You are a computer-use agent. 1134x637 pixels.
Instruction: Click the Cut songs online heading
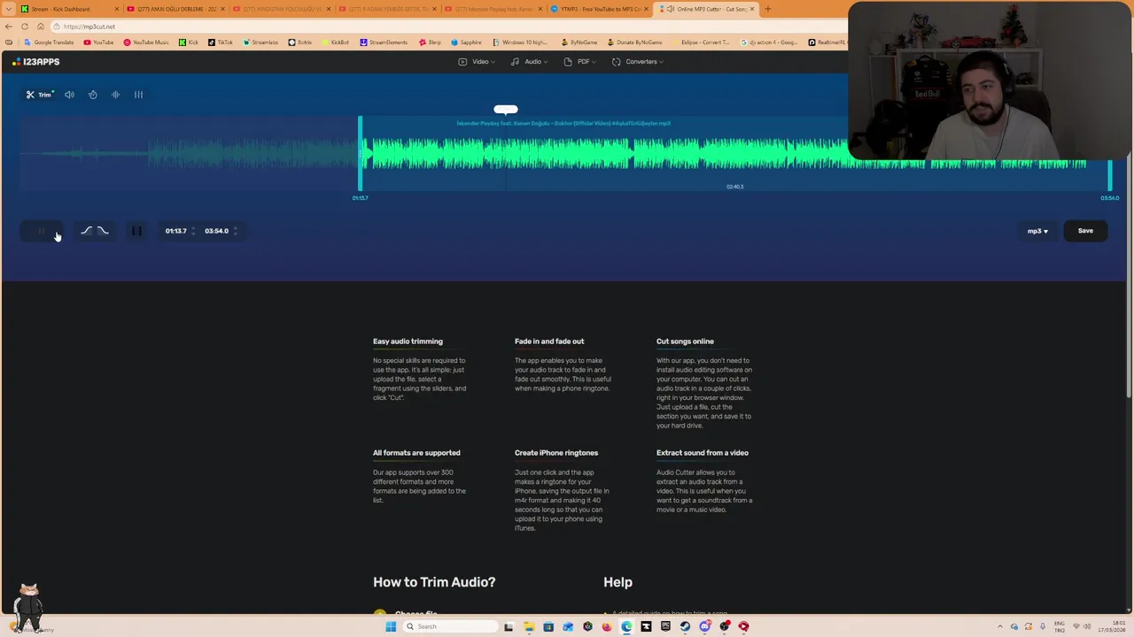point(685,342)
